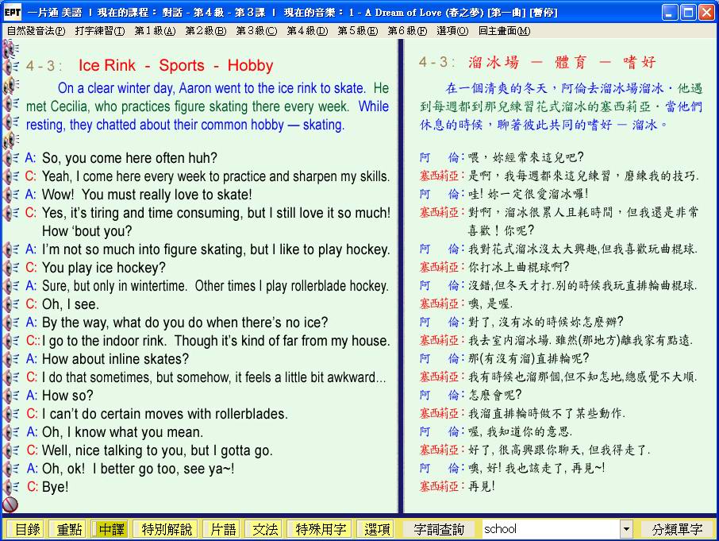The height and width of the screenshot is (541, 719).
Task: Toggle the 中譯 Chinese translation button
Action: (x=112, y=529)
